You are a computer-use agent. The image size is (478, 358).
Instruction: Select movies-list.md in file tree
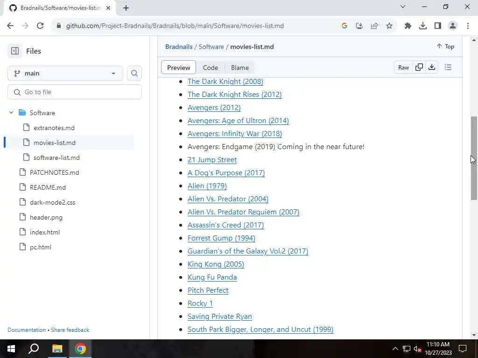(55, 143)
